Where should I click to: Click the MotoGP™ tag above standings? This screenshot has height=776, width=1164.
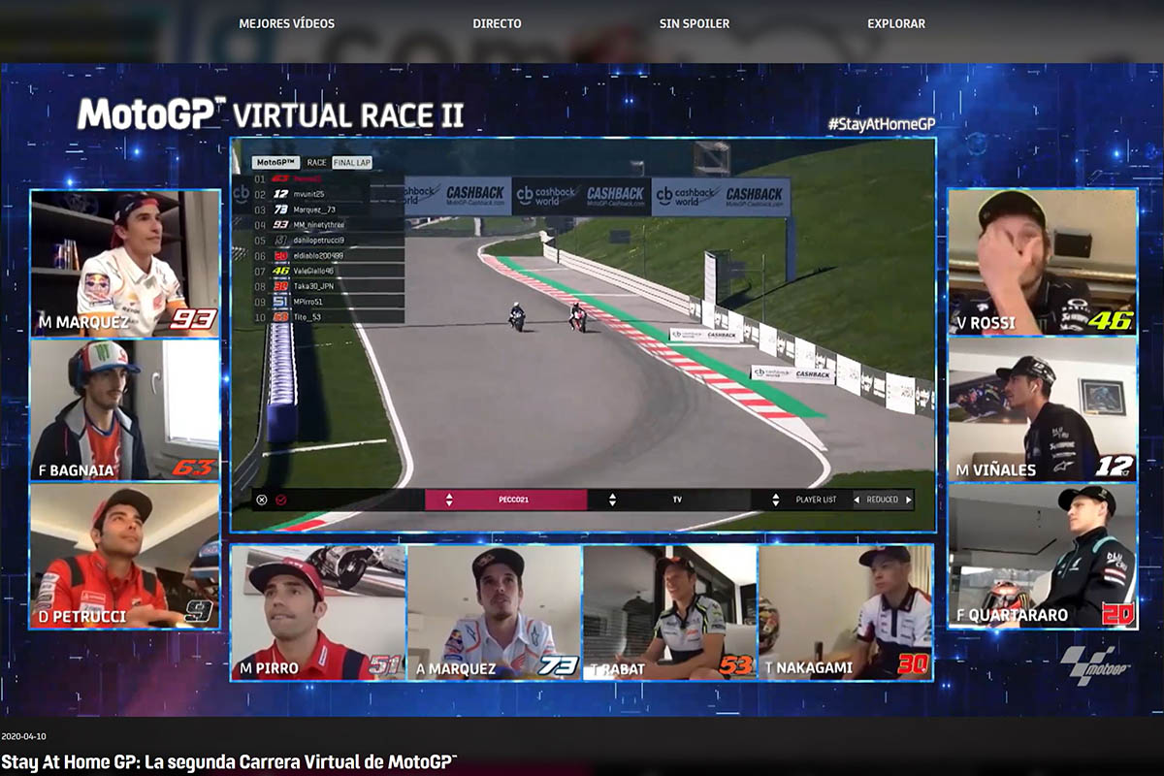(275, 163)
